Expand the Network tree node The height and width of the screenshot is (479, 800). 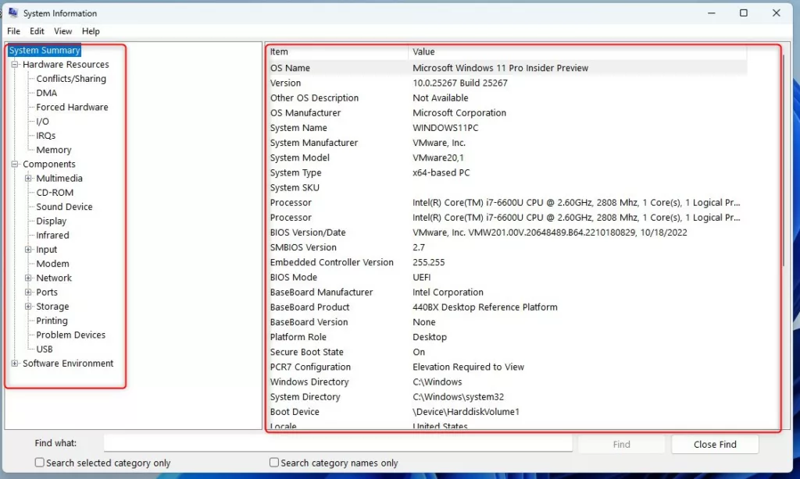(29, 278)
